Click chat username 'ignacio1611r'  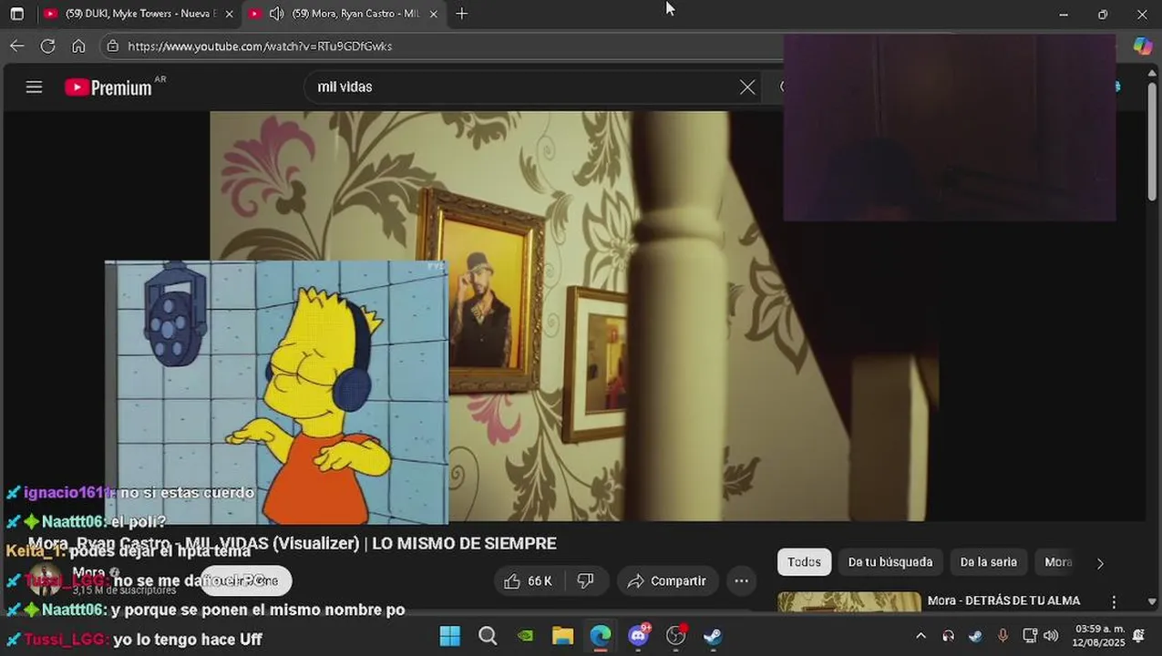pos(70,493)
